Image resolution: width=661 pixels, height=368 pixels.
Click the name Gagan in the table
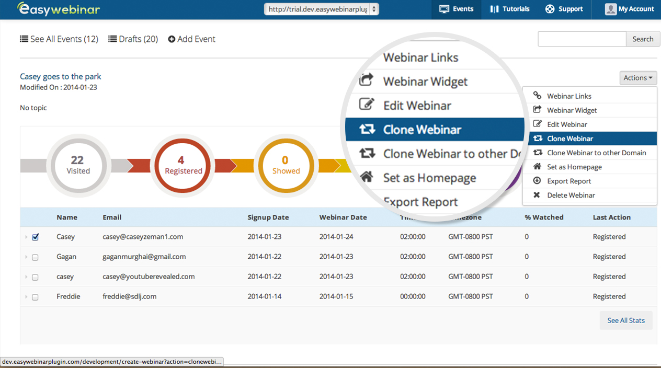pyautogui.click(x=66, y=257)
